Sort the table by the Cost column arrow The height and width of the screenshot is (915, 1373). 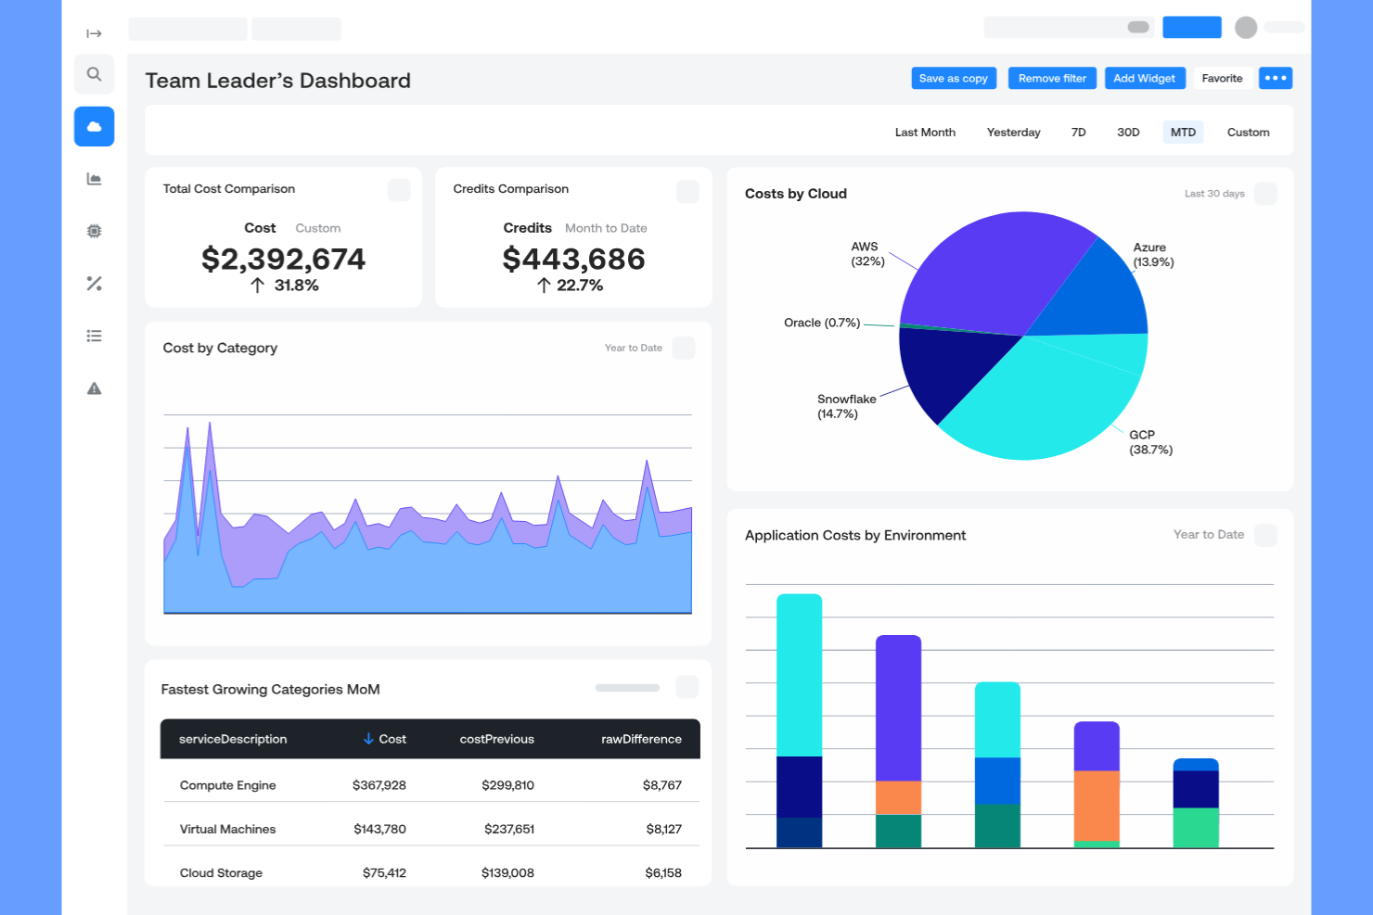click(x=370, y=739)
